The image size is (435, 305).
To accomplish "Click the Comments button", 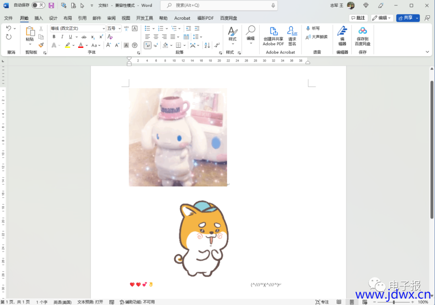I will tap(358, 18).
